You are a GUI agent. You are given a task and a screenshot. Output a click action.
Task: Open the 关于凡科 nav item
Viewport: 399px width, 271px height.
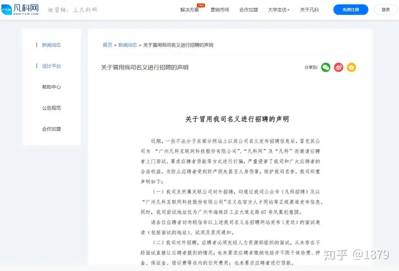tap(309, 9)
